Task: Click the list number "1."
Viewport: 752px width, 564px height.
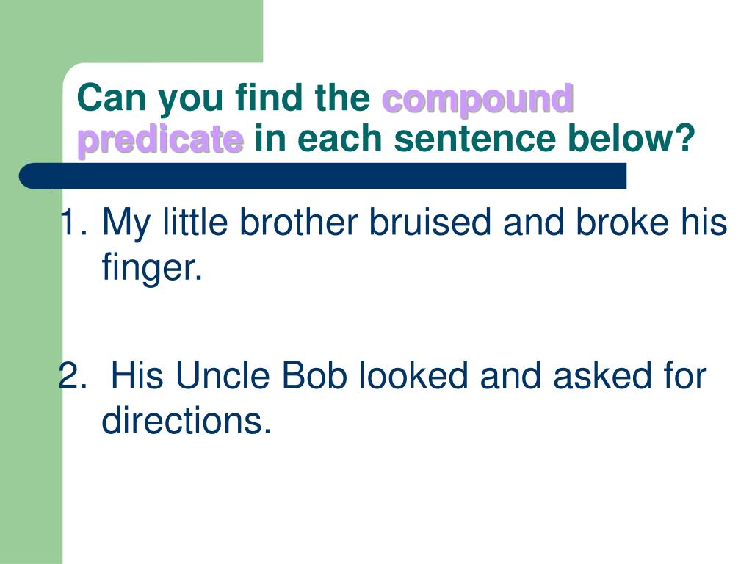Action: click(x=73, y=222)
